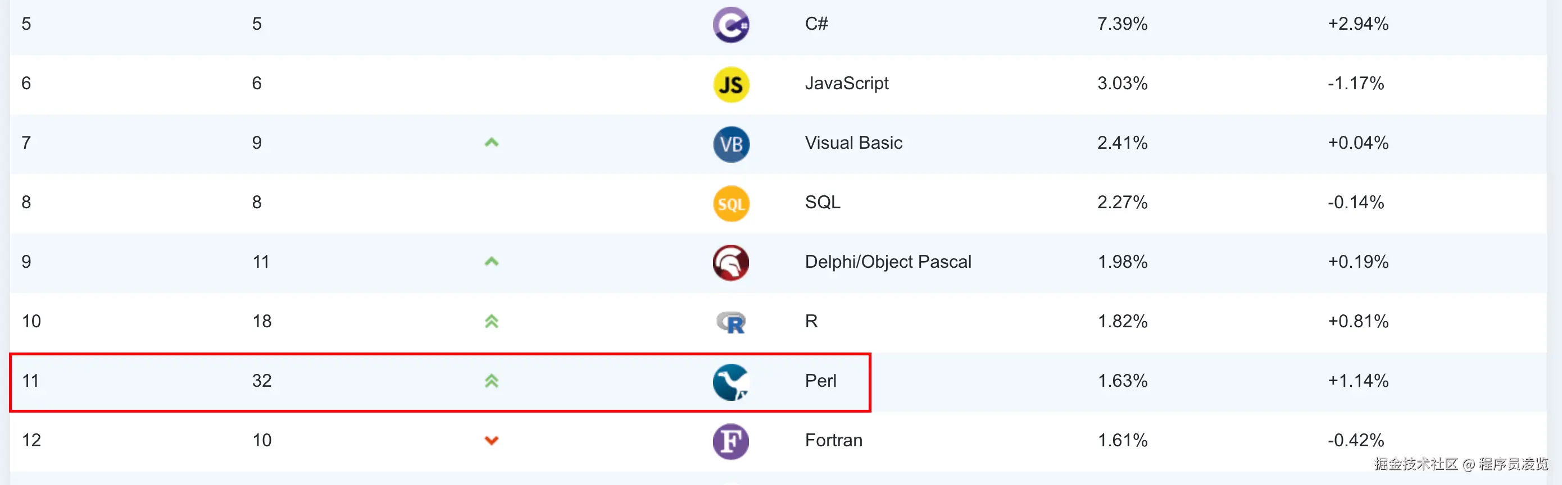The image size is (1562, 485).
Task: Click the double up arrow in R row
Action: point(491,322)
